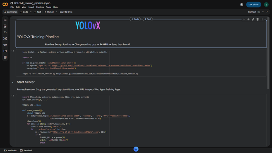Open the finetune_worker.py raw GitHub link

(97, 74)
